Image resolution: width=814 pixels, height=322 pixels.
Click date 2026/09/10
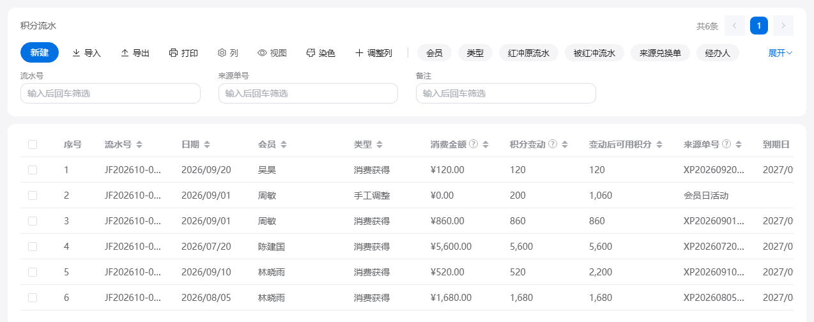(x=206, y=272)
